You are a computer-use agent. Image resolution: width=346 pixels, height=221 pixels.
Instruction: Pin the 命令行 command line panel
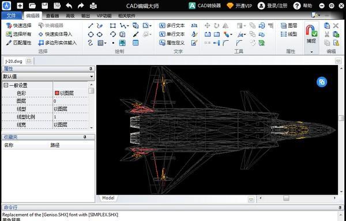(340, 207)
